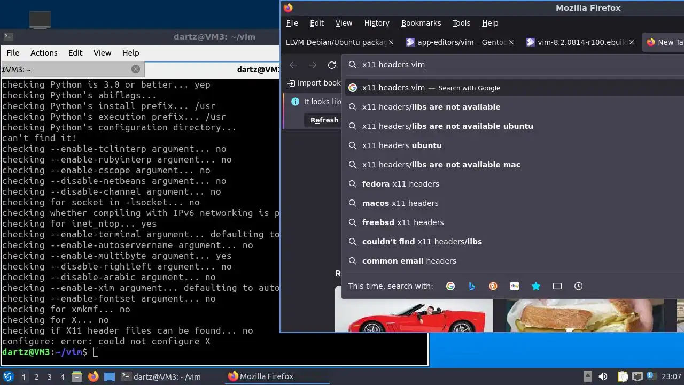Viewport: 684px width, 385px height.
Task: Switch to LLVM Debian/Ubuntu packages tab
Action: (x=339, y=42)
